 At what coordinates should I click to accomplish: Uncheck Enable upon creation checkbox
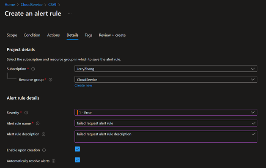(x=77, y=149)
